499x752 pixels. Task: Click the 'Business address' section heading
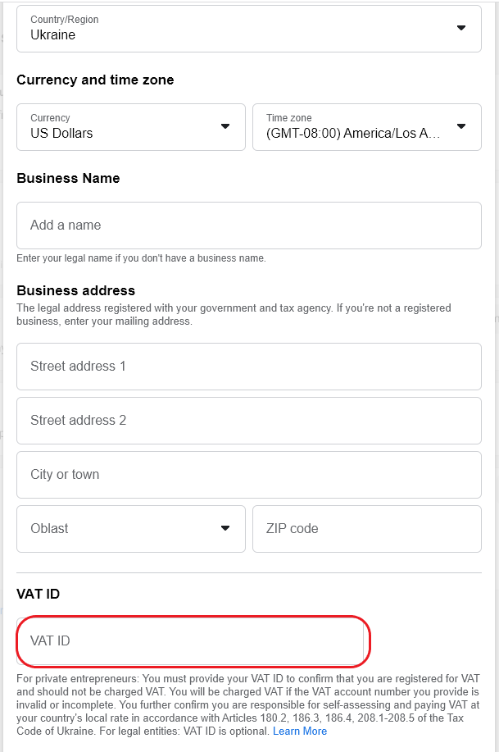click(x=75, y=290)
